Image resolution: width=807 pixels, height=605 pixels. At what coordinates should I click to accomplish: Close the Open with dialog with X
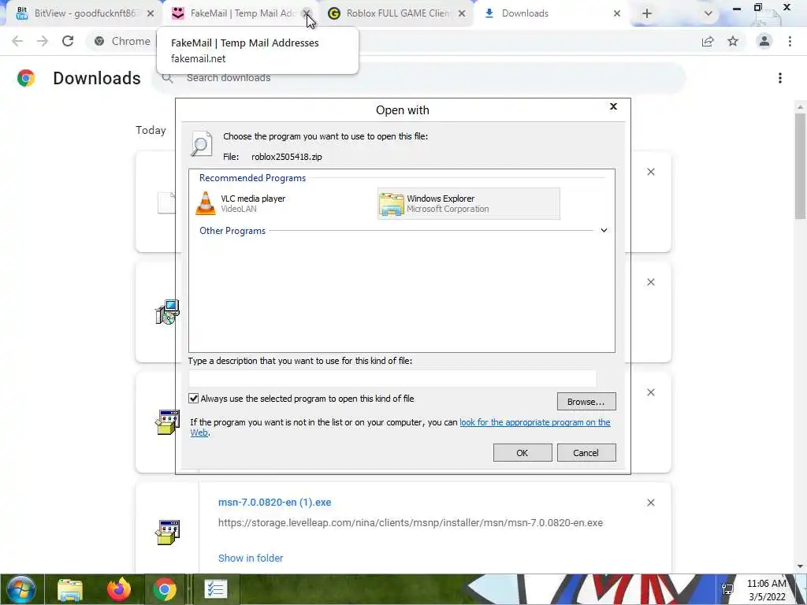point(613,106)
